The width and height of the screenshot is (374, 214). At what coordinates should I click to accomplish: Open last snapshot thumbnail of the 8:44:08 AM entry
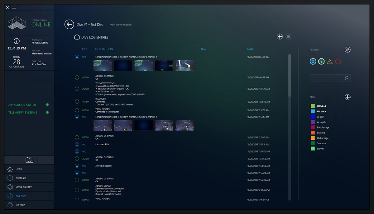point(185,66)
